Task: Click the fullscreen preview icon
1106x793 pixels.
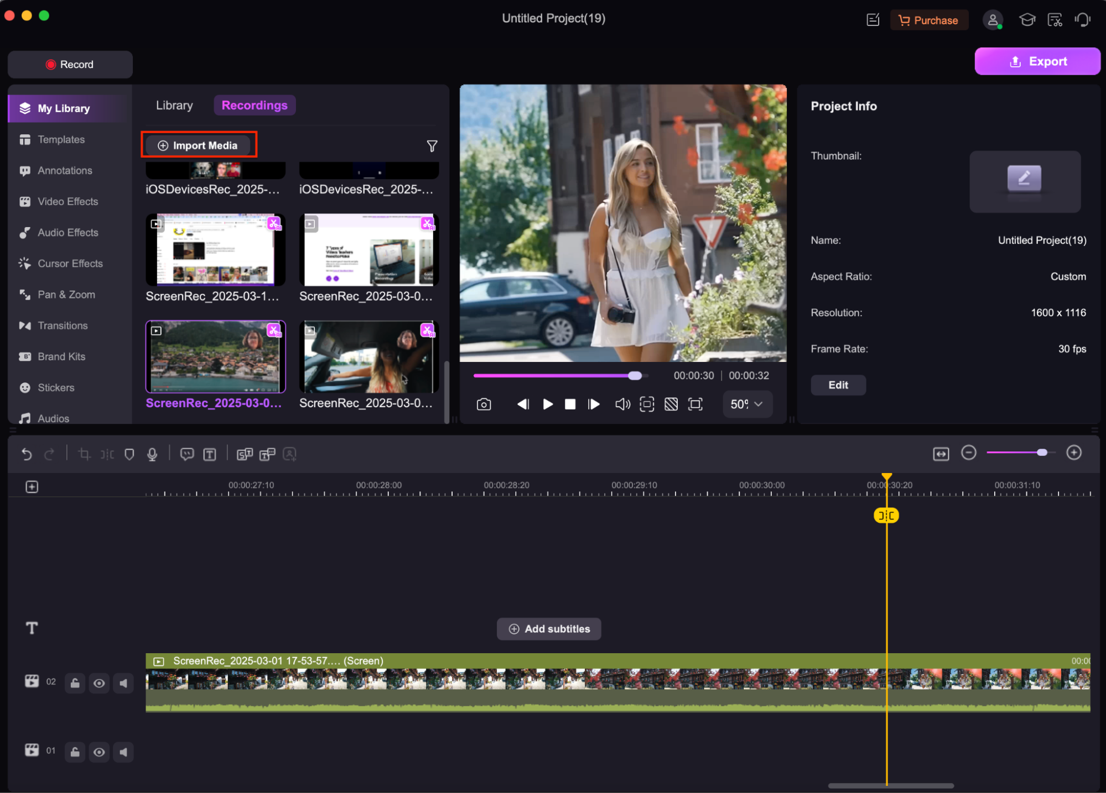Action: click(695, 405)
